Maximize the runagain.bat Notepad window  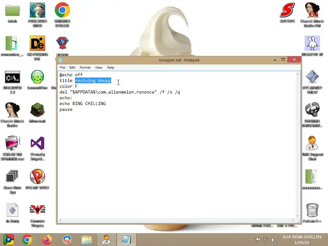pyautogui.click(x=283, y=60)
